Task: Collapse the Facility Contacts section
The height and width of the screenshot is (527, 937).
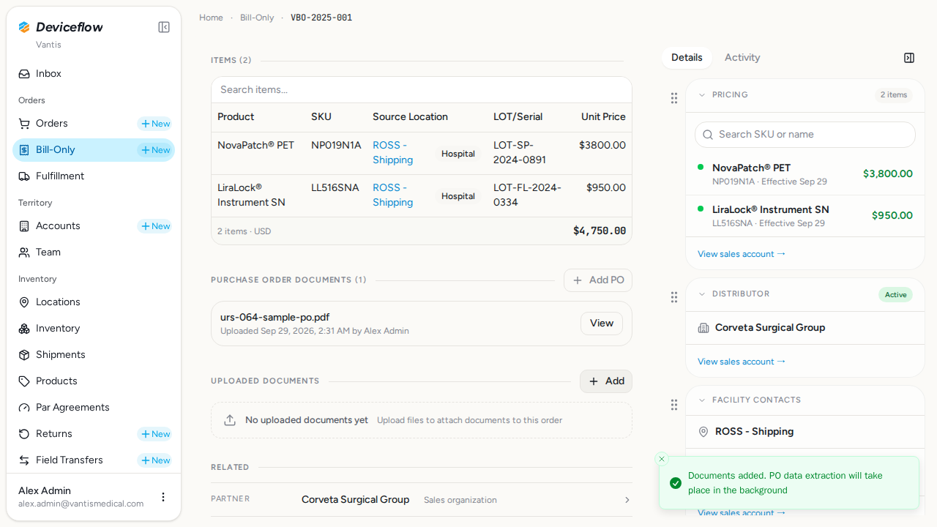Action: point(702,400)
